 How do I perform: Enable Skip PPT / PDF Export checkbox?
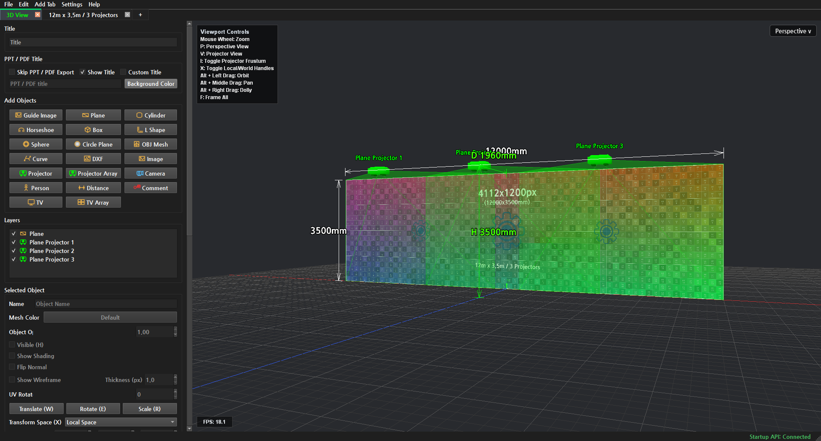[12, 72]
